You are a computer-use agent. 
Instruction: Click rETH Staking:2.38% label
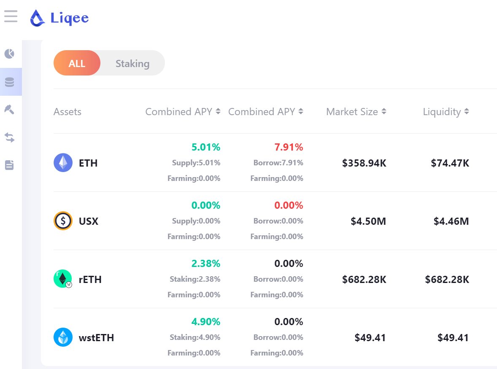195,279
